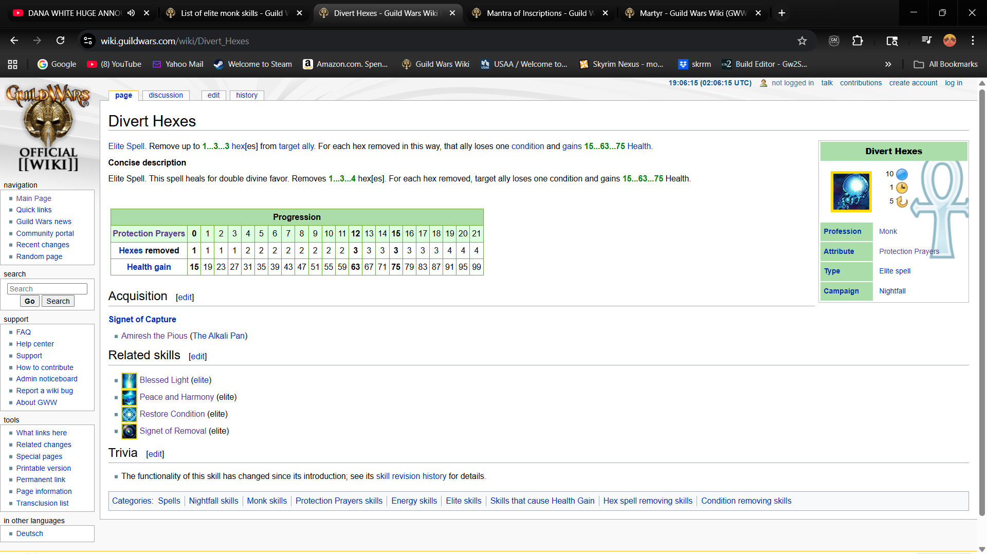Click the sidebar Search button
Image resolution: width=987 pixels, height=554 pixels.
click(x=58, y=301)
